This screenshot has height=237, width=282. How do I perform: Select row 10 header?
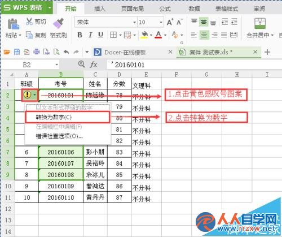tap(8, 186)
